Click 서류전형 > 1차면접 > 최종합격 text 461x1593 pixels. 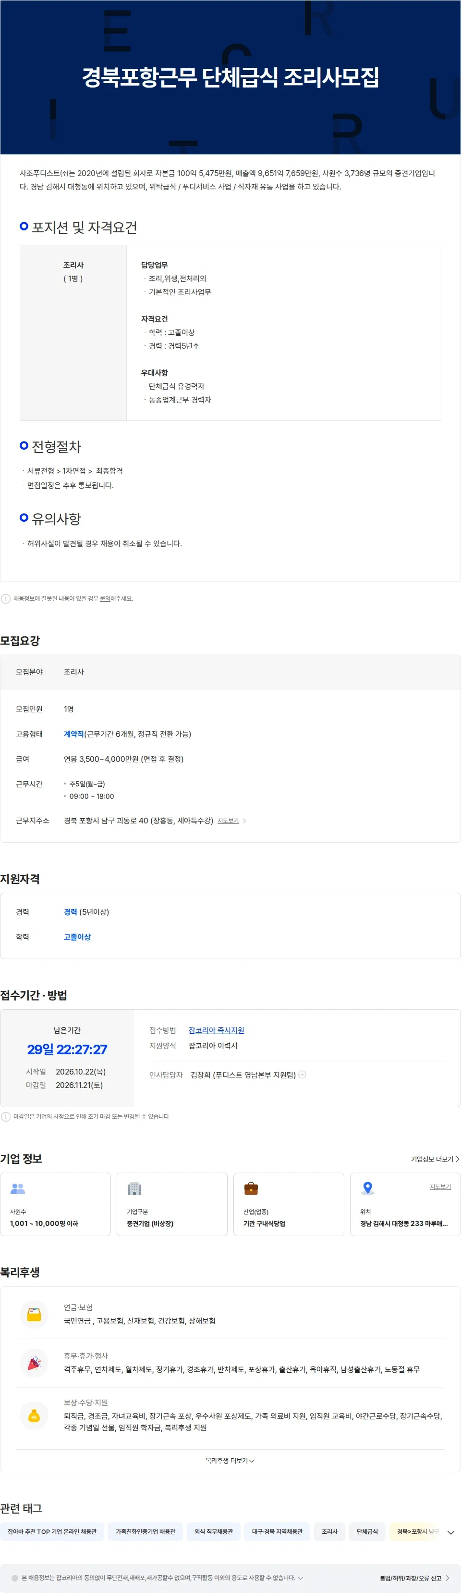[x=75, y=471]
